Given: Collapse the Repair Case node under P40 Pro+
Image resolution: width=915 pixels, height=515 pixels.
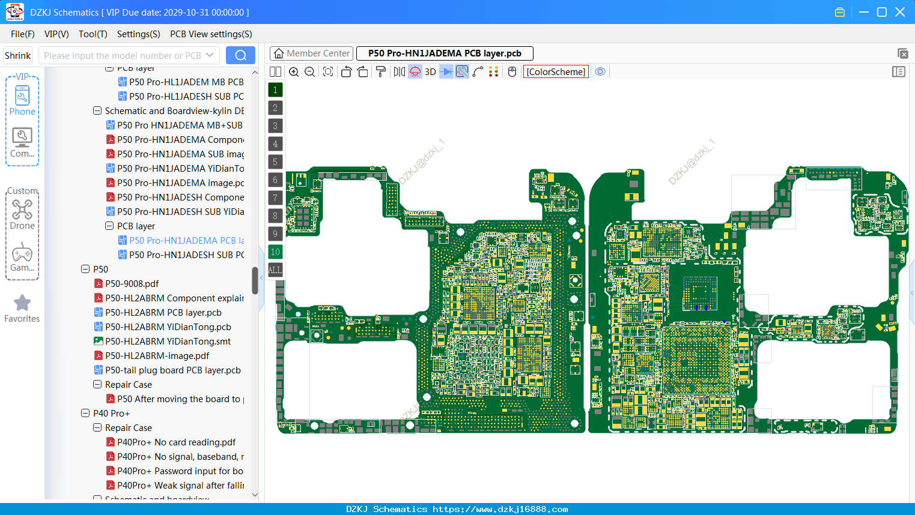Looking at the screenshot, I should point(97,427).
